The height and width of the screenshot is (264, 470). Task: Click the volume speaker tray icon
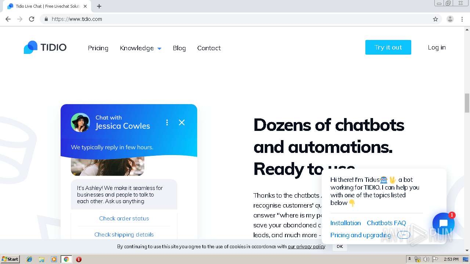tap(426, 259)
